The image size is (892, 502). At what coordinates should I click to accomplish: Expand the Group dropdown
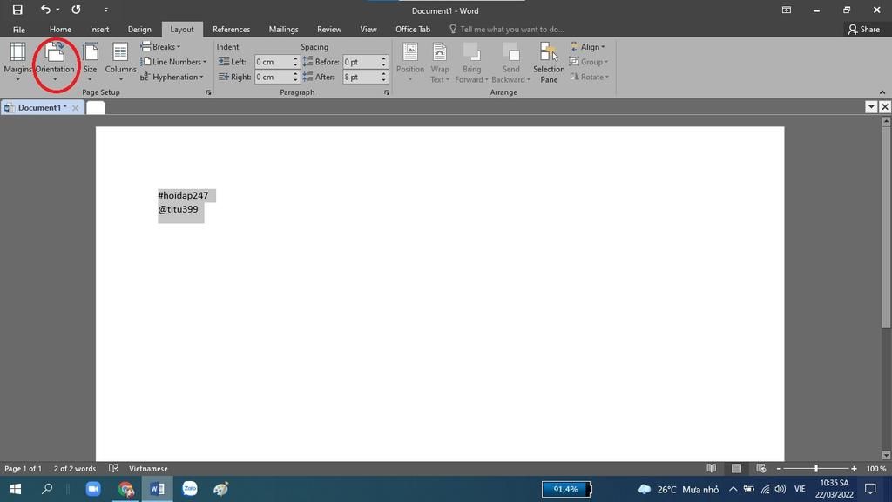click(590, 62)
